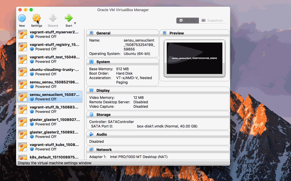Viewport: 291px width, 181px height.
Task: Click the System section chip icon
Action: point(91,62)
